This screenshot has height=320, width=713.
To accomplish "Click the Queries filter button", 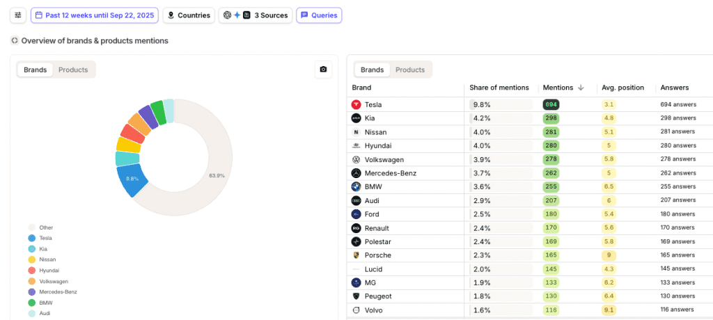I will click(x=319, y=15).
